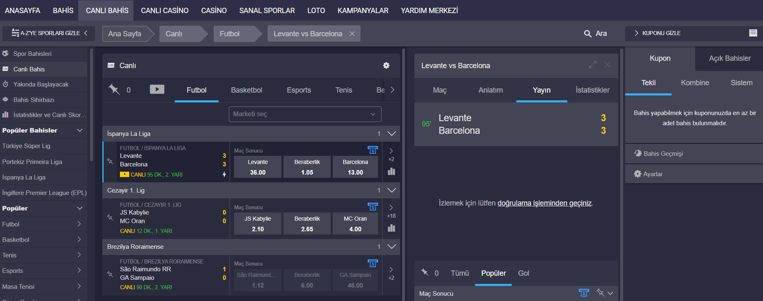Screen dimensions: 763x301
Task: Open the KAMPANYALAR menu
Action: pyautogui.click(x=363, y=11)
